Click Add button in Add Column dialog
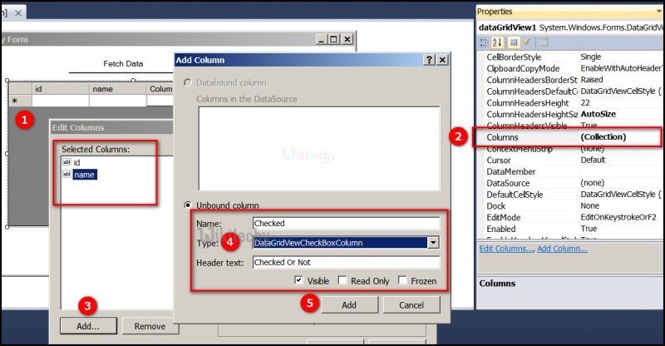Screen dimensions: 665x346 point(349,304)
